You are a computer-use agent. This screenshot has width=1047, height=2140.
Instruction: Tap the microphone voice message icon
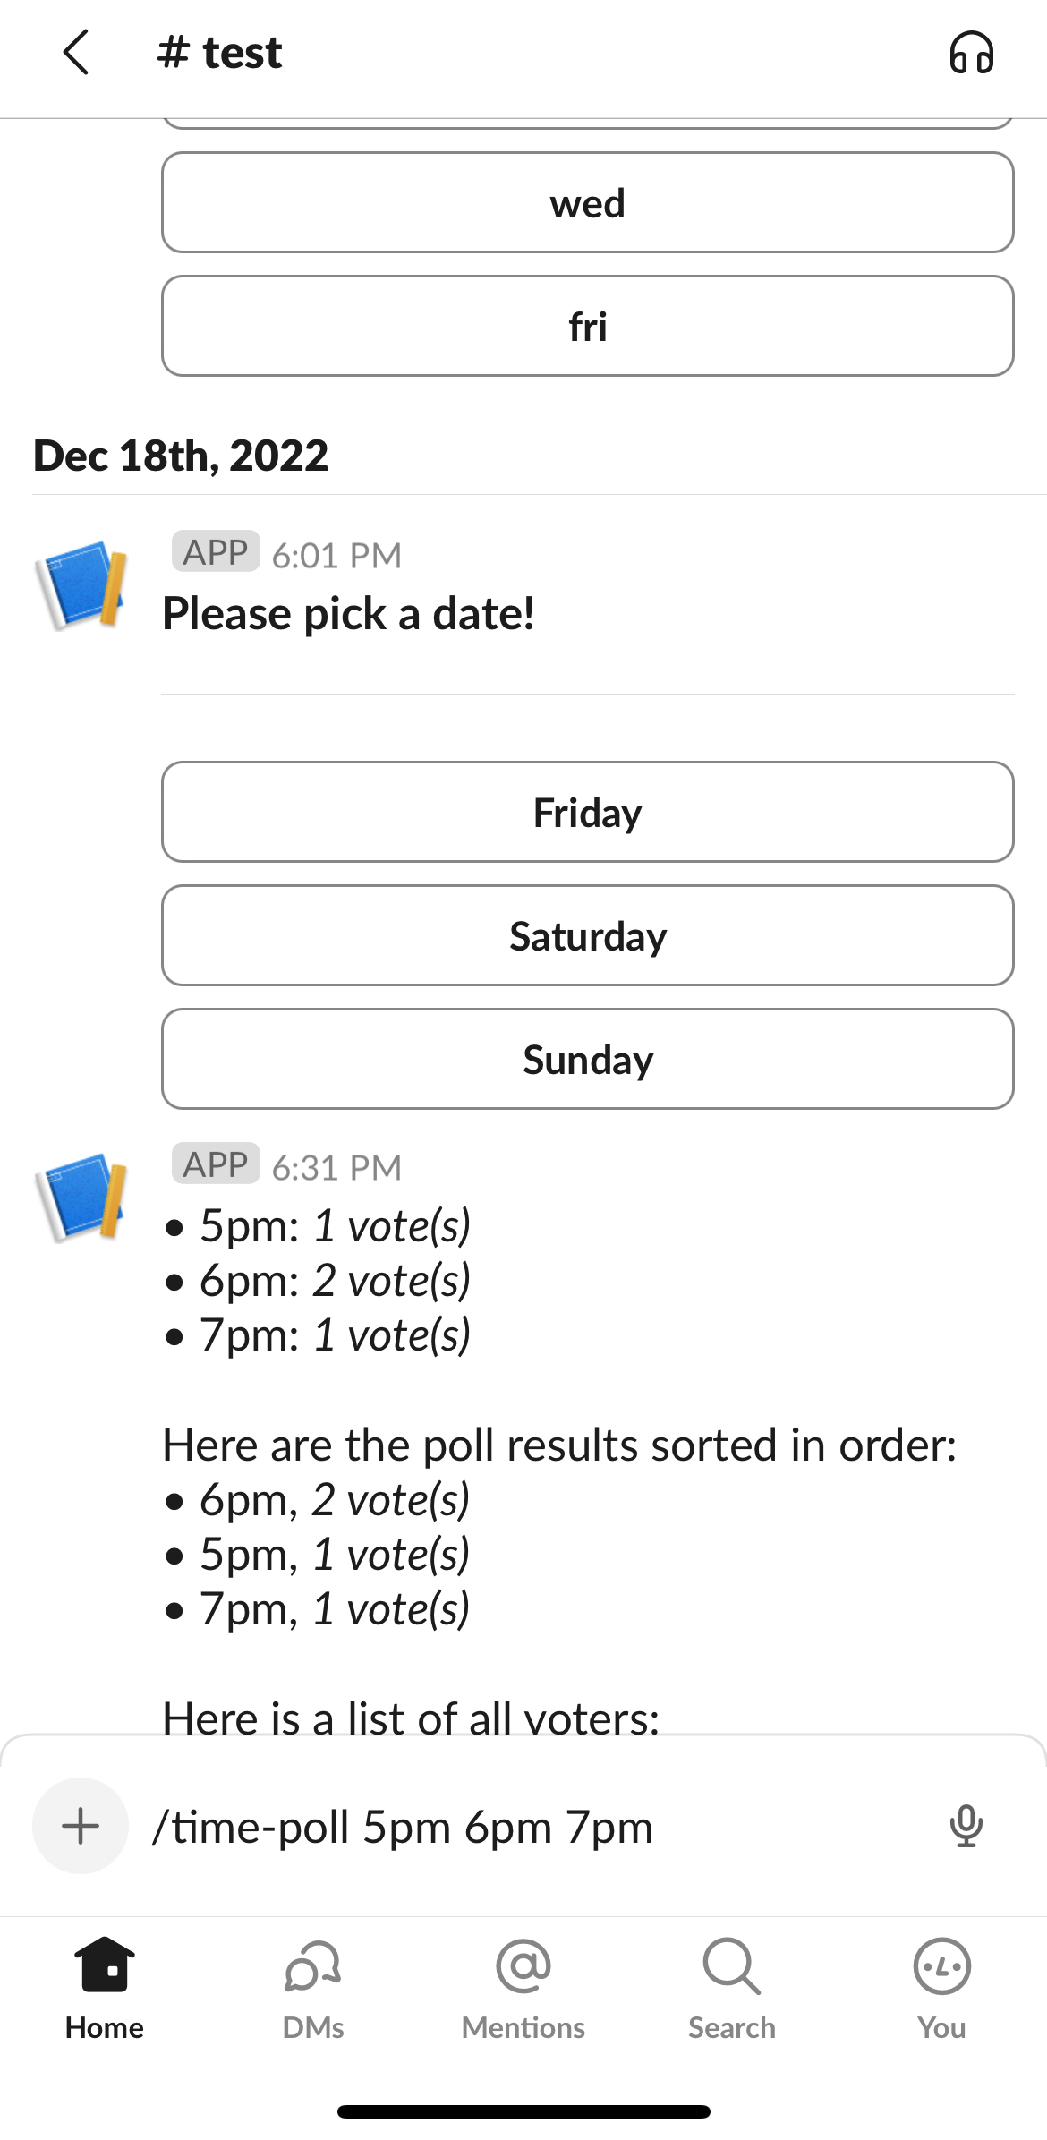966,1826
